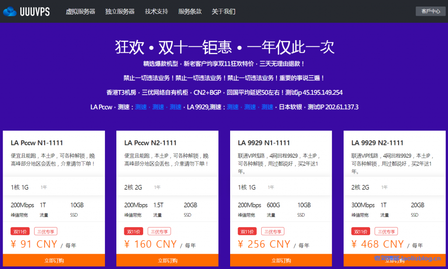Select 技术支持 in the navigation bar
Screen dimensions: 448x269
(156, 12)
